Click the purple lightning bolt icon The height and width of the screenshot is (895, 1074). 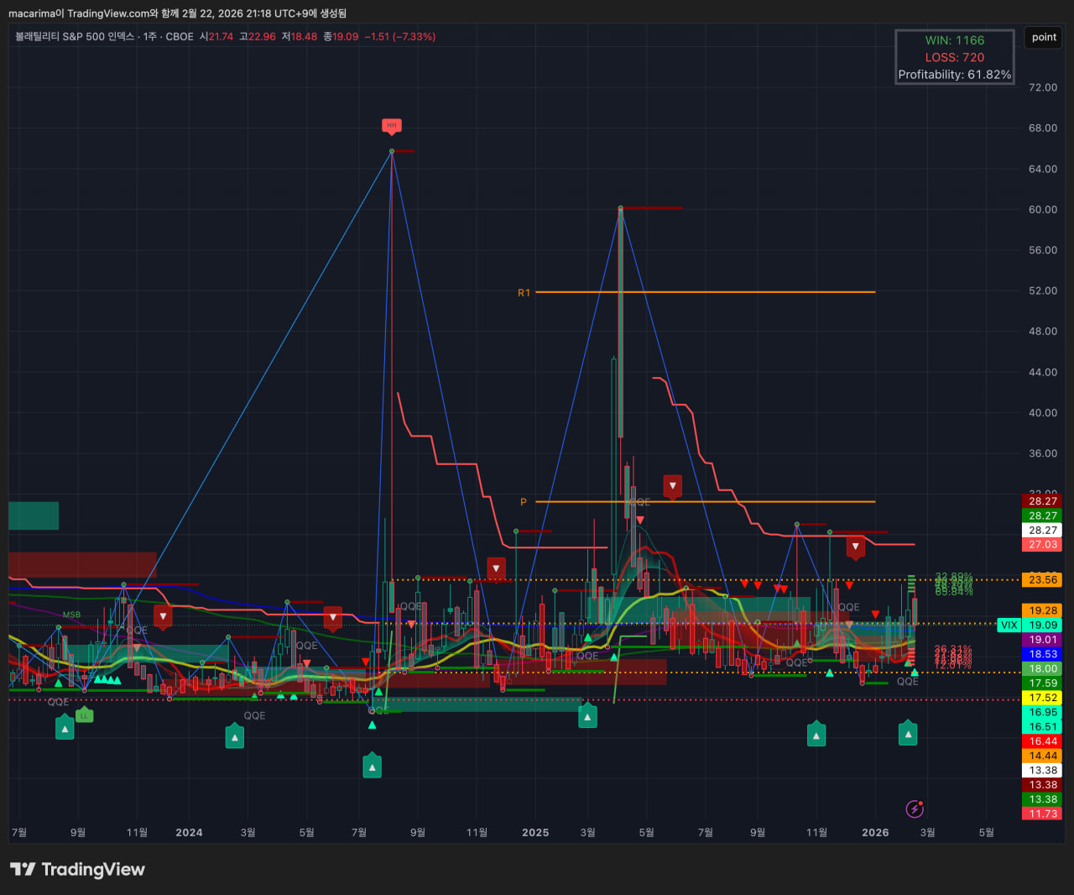[915, 809]
